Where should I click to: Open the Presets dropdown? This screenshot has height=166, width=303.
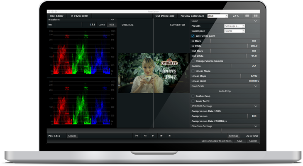(x=235, y=26)
